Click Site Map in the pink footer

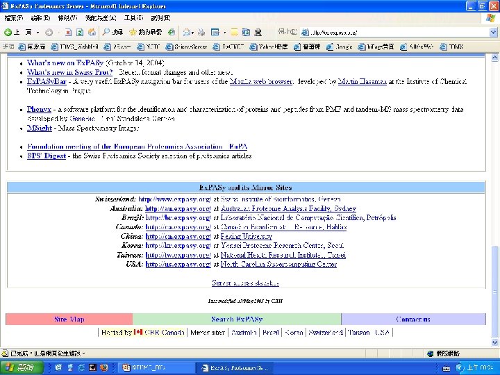point(69,319)
